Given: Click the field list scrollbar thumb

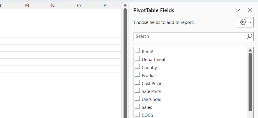Looking at the screenshot, I should coord(250,82).
